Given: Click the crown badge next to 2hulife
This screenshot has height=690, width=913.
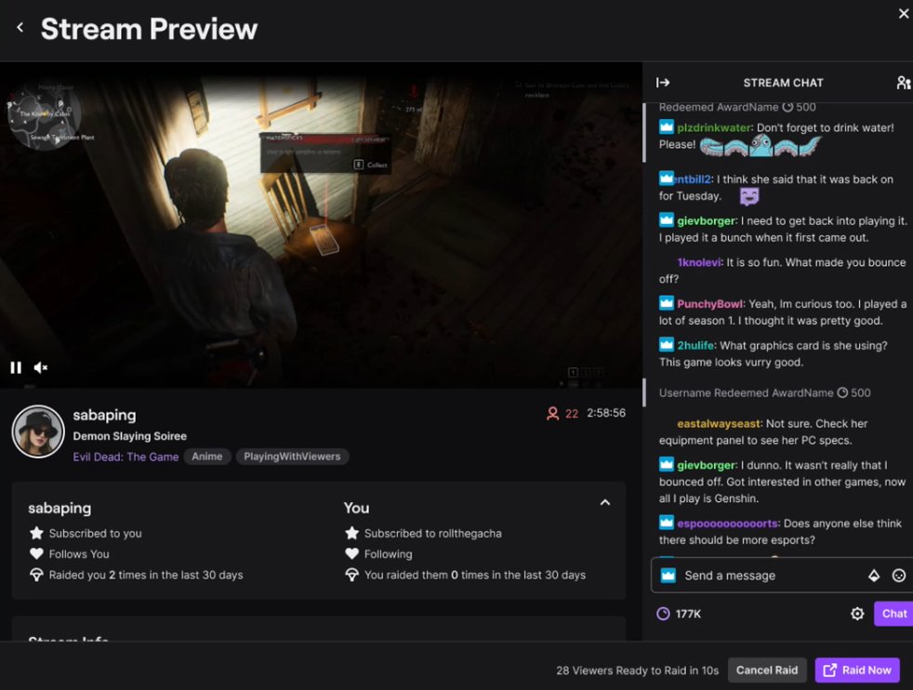Looking at the screenshot, I should [667, 344].
